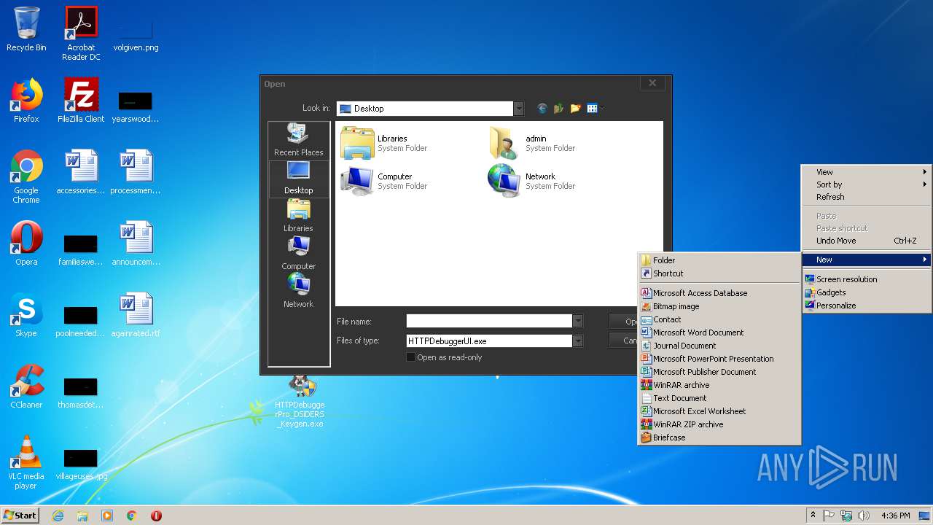Open Computer in dialog places bar
This screenshot has width=933, height=525.
298,254
